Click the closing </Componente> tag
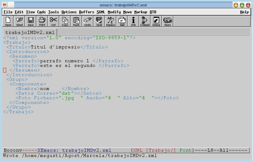Image resolution: width=253 pixels, height=161 pixels. [29, 103]
